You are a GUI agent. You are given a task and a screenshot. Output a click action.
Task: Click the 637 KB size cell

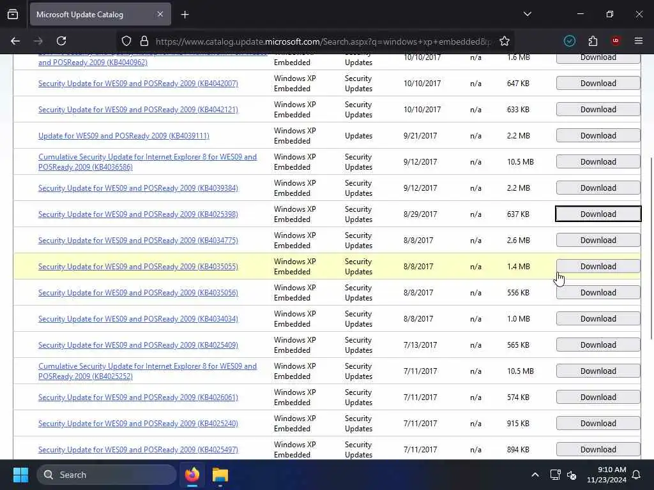tap(519, 214)
